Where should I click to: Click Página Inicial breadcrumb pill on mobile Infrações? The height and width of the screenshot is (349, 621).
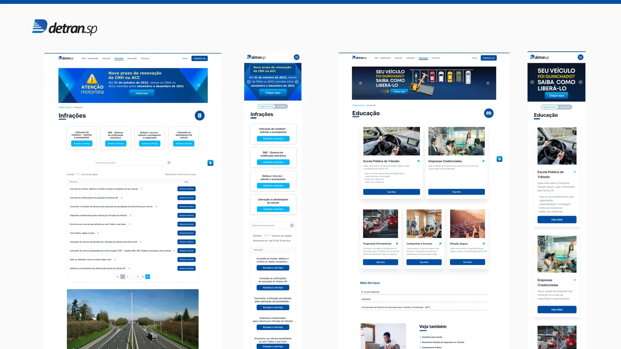pyautogui.click(x=267, y=106)
